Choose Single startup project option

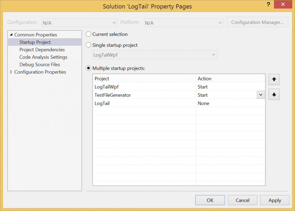[89, 45]
